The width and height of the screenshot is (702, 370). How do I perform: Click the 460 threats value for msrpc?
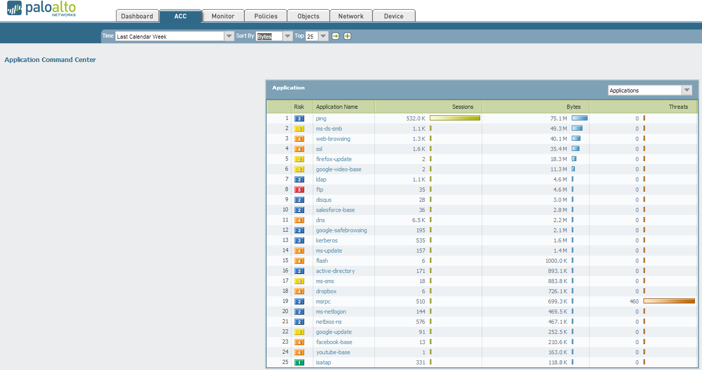(x=634, y=301)
